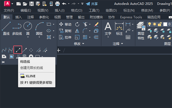Click the 拉伸 stretch button
The height and width of the screenshot is (108, 172).
(x=65, y=37)
